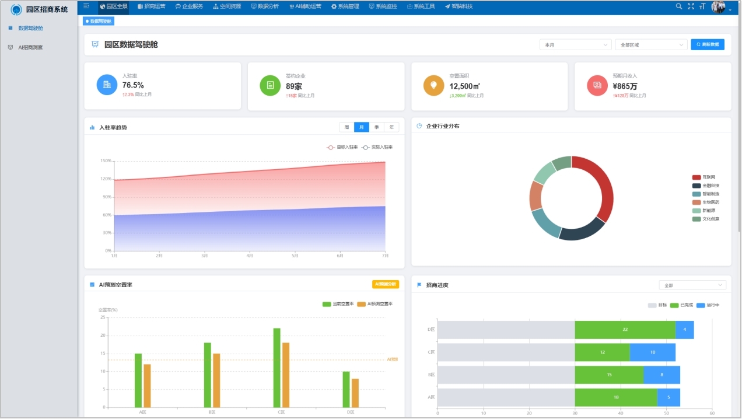The image size is (742, 419).
Task: Expand the 全部区域 area dropdown
Action: pos(651,45)
